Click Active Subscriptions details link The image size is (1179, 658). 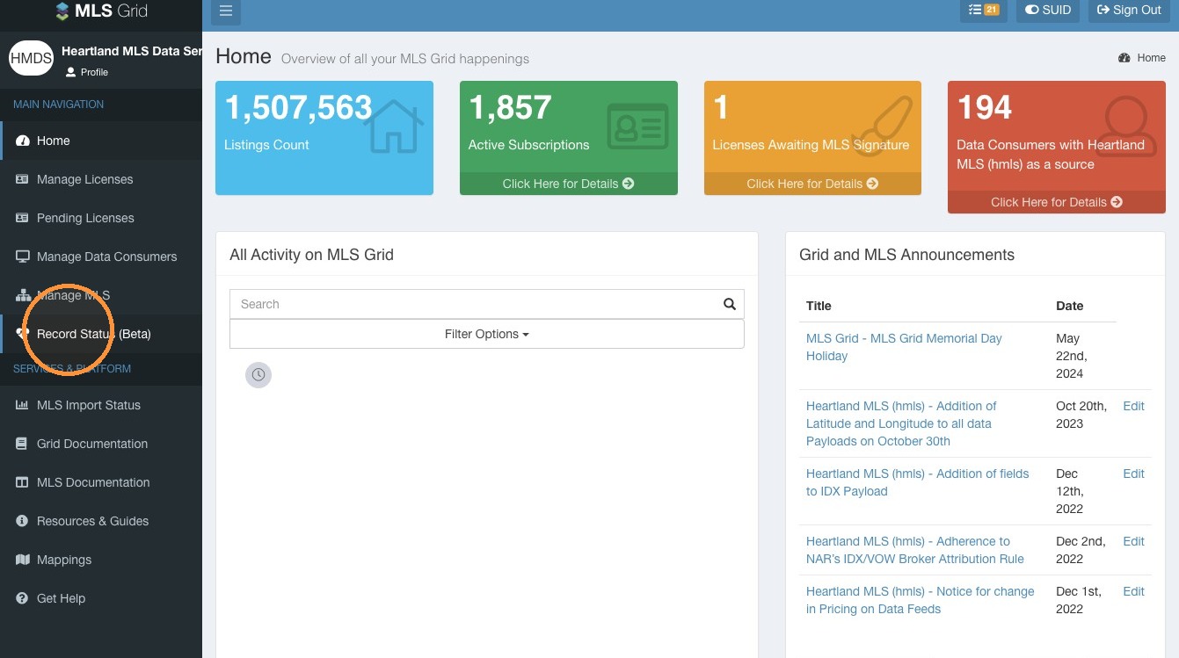point(568,184)
